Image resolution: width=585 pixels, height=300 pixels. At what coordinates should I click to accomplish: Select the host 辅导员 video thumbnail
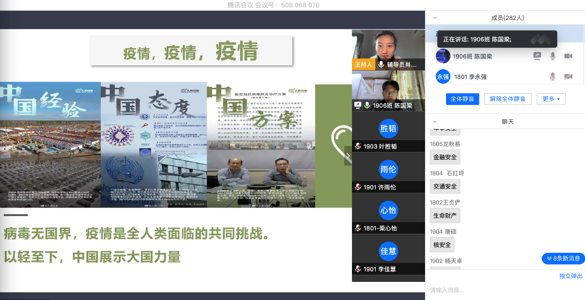[388, 50]
